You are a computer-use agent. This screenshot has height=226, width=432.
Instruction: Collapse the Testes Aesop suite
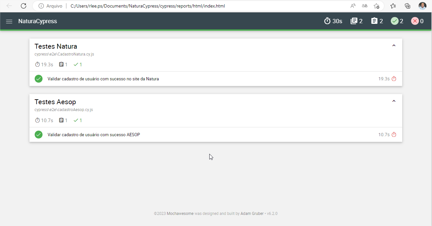click(x=394, y=101)
